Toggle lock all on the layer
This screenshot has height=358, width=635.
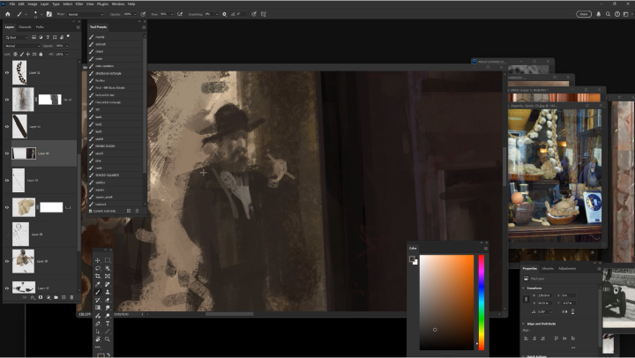click(41, 54)
